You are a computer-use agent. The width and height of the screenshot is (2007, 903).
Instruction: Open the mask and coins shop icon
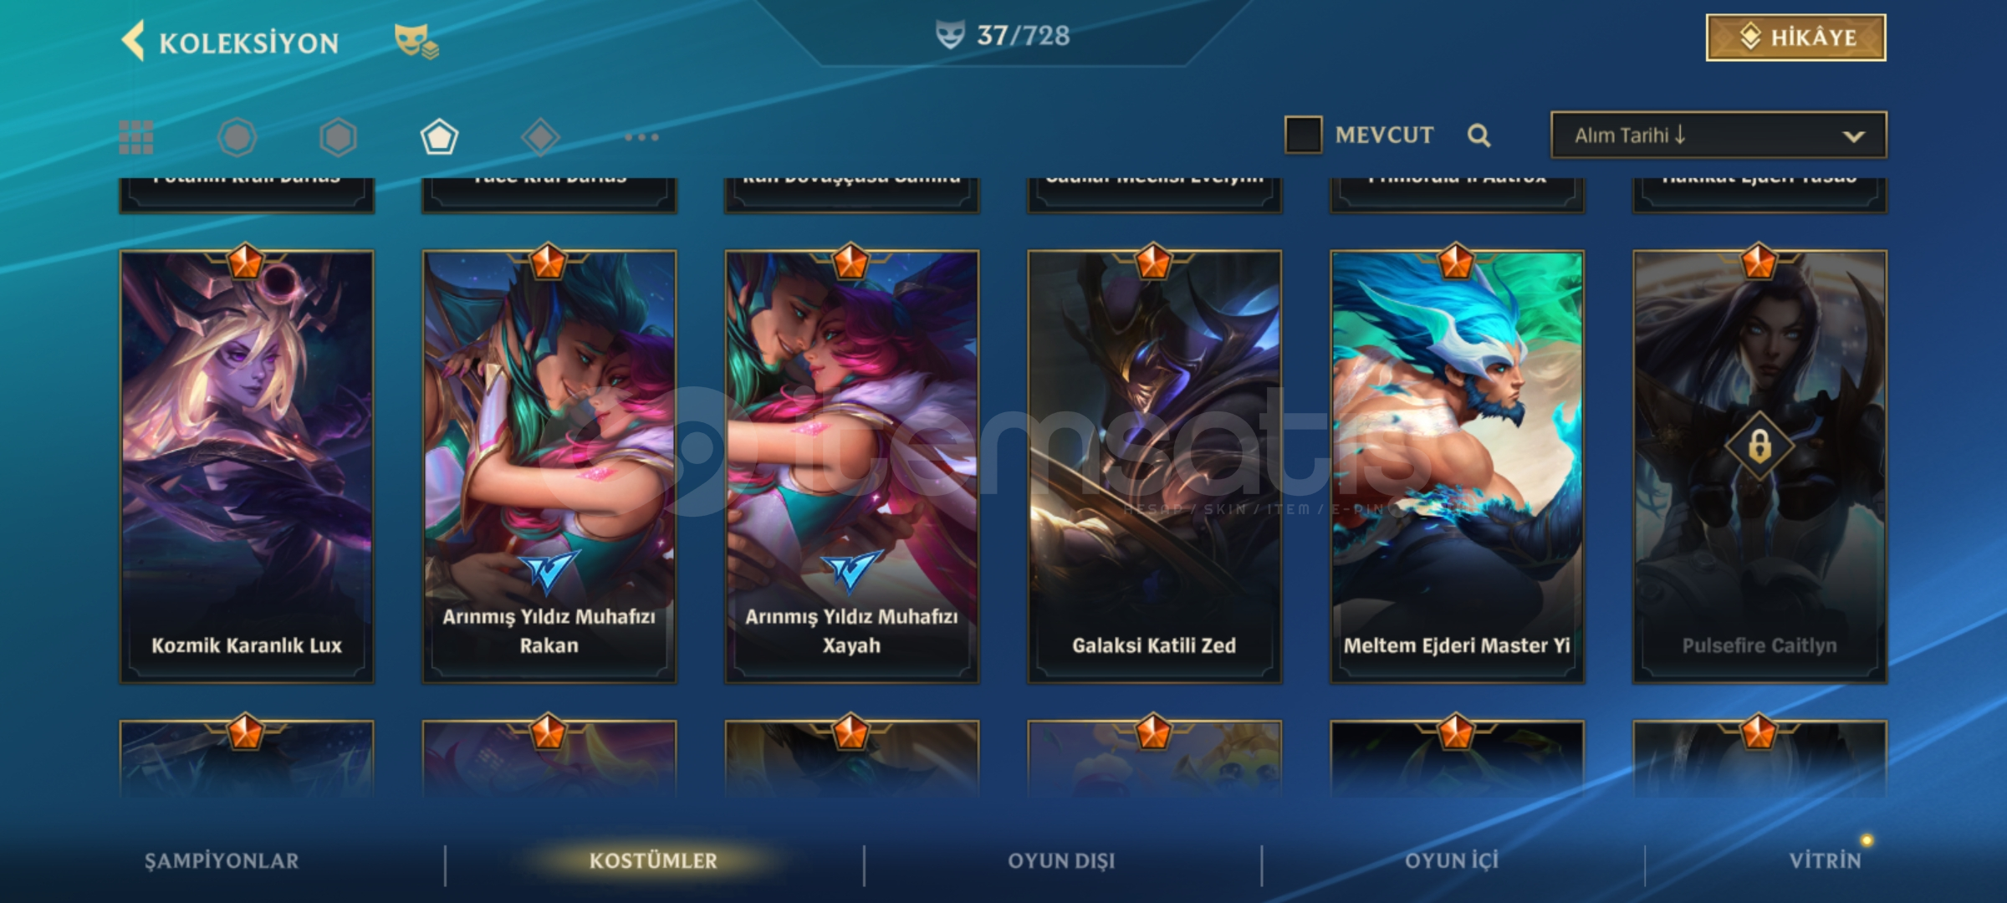(x=416, y=41)
